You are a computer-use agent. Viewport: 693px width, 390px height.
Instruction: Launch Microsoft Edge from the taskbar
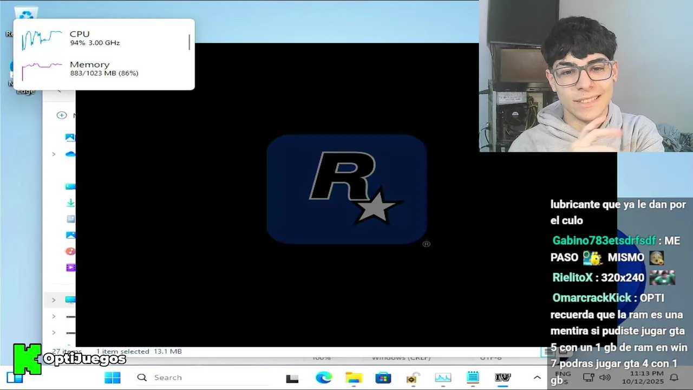click(x=324, y=378)
